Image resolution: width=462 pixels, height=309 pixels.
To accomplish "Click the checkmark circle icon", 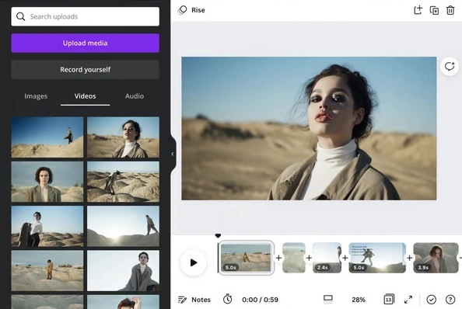I will [432, 300].
